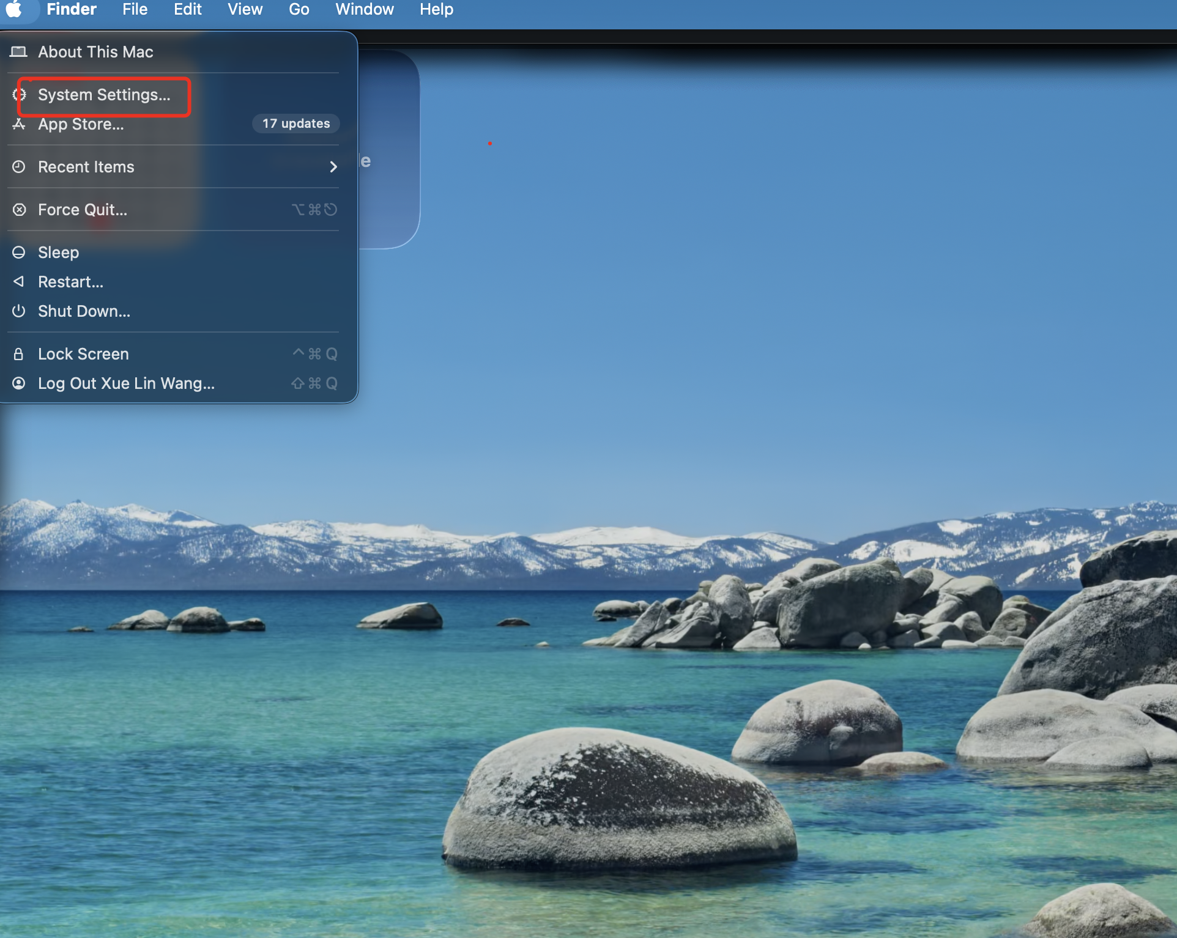Click the Apple logo menu icon
Viewport: 1177px width, 938px height.
click(14, 9)
